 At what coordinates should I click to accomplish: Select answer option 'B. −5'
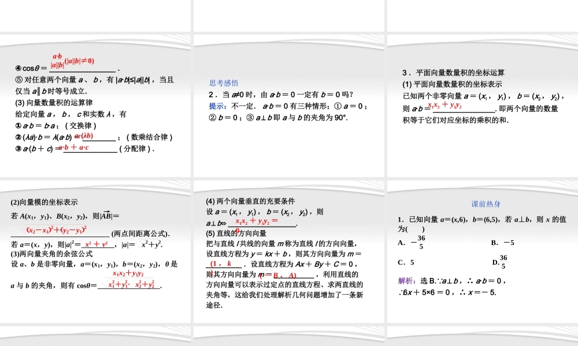pyautogui.click(x=503, y=243)
